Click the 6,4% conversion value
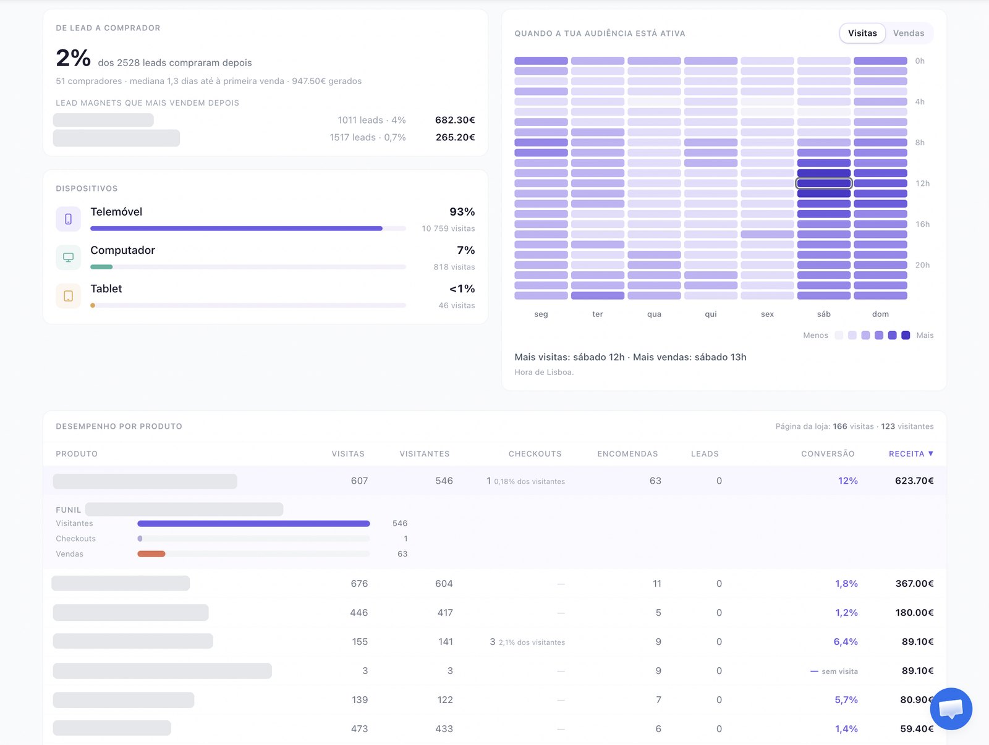This screenshot has height=745, width=989. pos(846,642)
